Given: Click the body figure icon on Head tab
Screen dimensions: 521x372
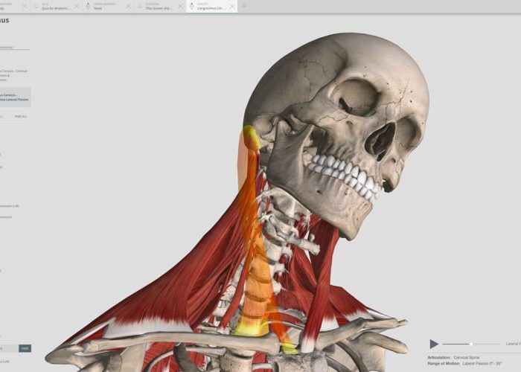Looking at the screenshot, I should pyautogui.click(x=88, y=6).
